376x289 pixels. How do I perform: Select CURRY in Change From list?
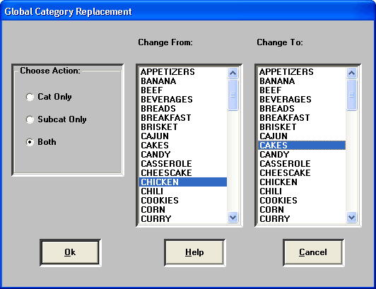pyautogui.click(x=183, y=218)
